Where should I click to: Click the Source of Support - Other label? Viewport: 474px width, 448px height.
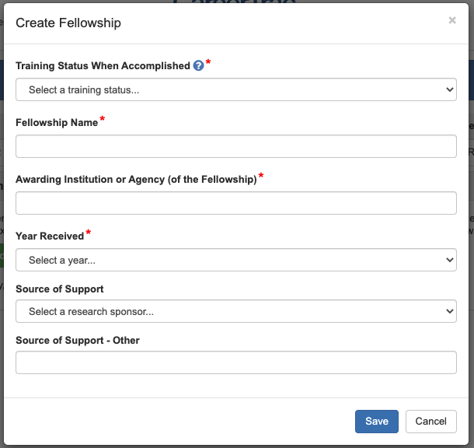[78, 341]
